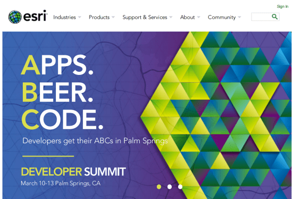Expand the arrow beside About

click(x=199, y=17)
